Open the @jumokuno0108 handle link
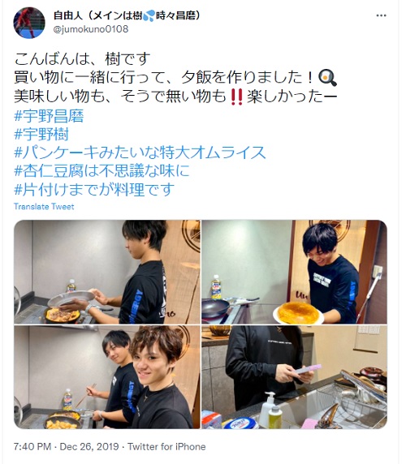Screen dimensions: 406x464 click(x=91, y=29)
